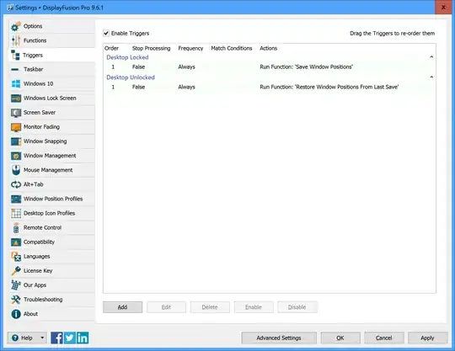The height and width of the screenshot is (351, 455).
Task: Click the Desktop Locked group header
Action: (x=127, y=57)
